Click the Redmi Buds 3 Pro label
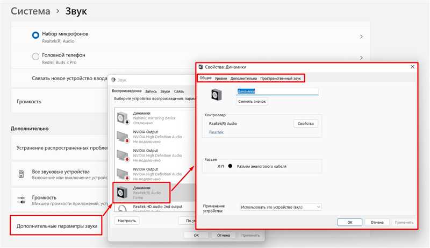This screenshot has width=430, height=248. [x=59, y=62]
